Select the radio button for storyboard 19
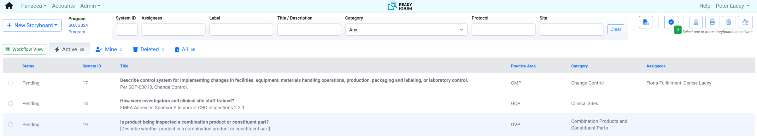Viewport: 757px width, 138px height. point(10,124)
